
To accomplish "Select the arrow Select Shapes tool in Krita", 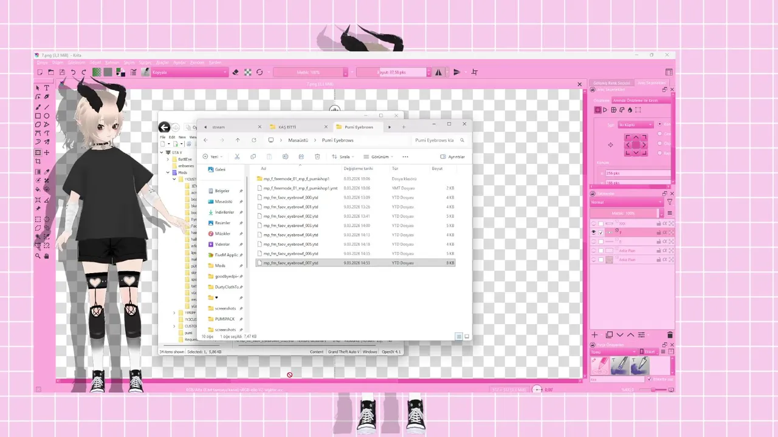I will pyautogui.click(x=38, y=89).
